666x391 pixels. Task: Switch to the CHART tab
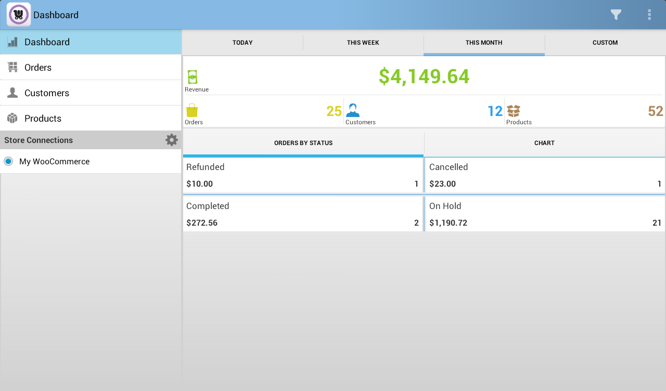click(544, 142)
